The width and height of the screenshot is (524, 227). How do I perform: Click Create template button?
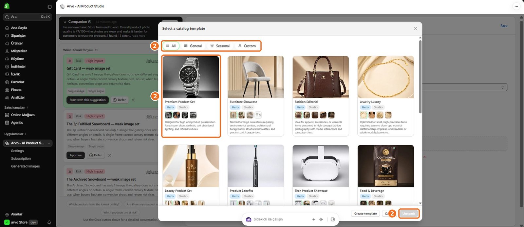point(365,214)
